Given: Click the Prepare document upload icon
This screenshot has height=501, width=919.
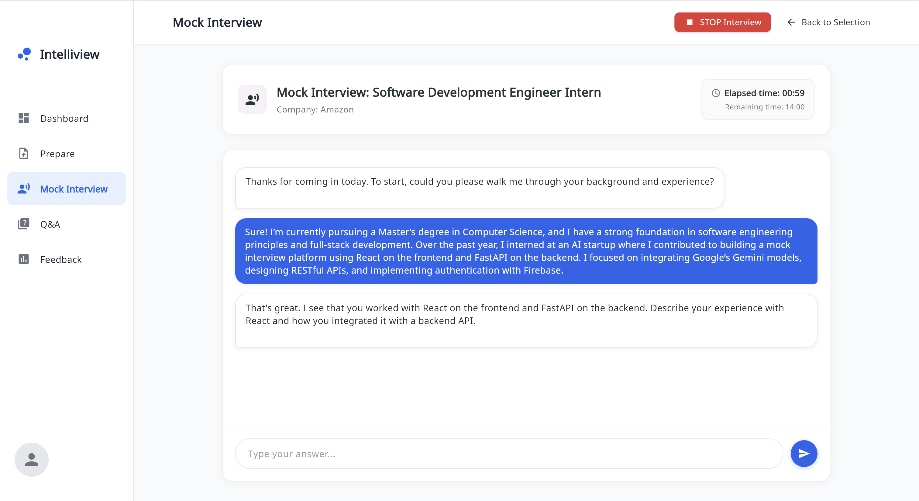Looking at the screenshot, I should pyautogui.click(x=23, y=154).
